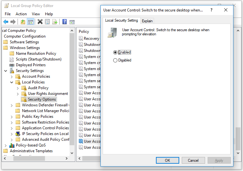
Task: Select the Local Security Setting tab
Action: [x=121, y=20]
